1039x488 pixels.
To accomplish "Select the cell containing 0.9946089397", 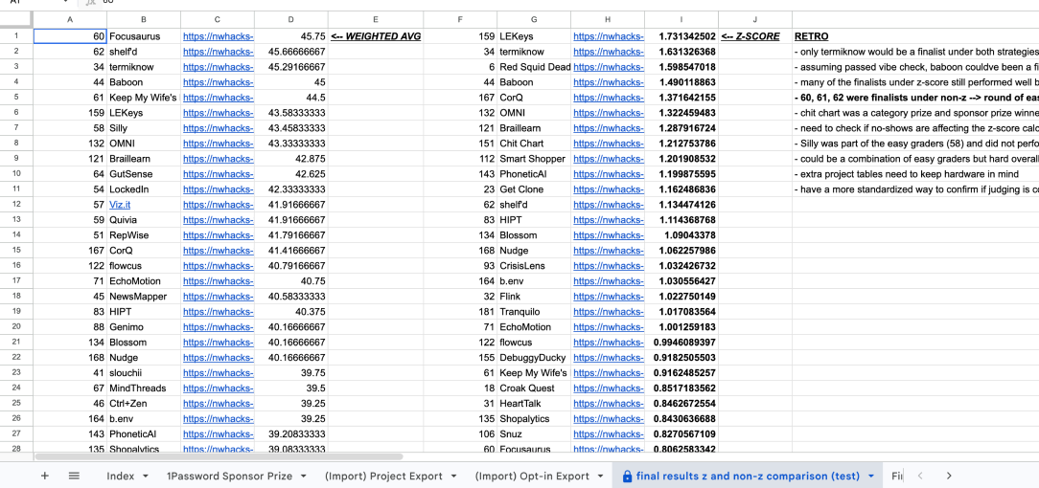I will point(681,343).
